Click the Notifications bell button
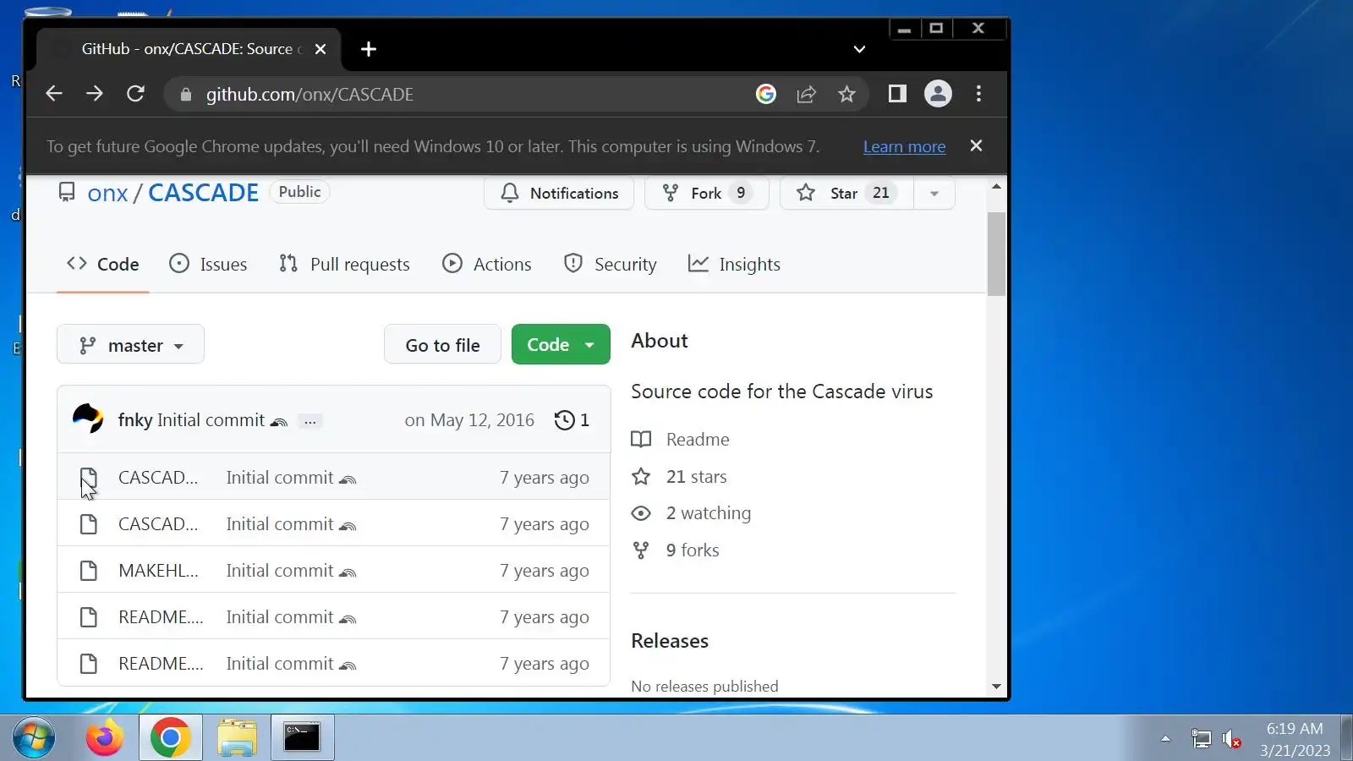 pos(559,193)
